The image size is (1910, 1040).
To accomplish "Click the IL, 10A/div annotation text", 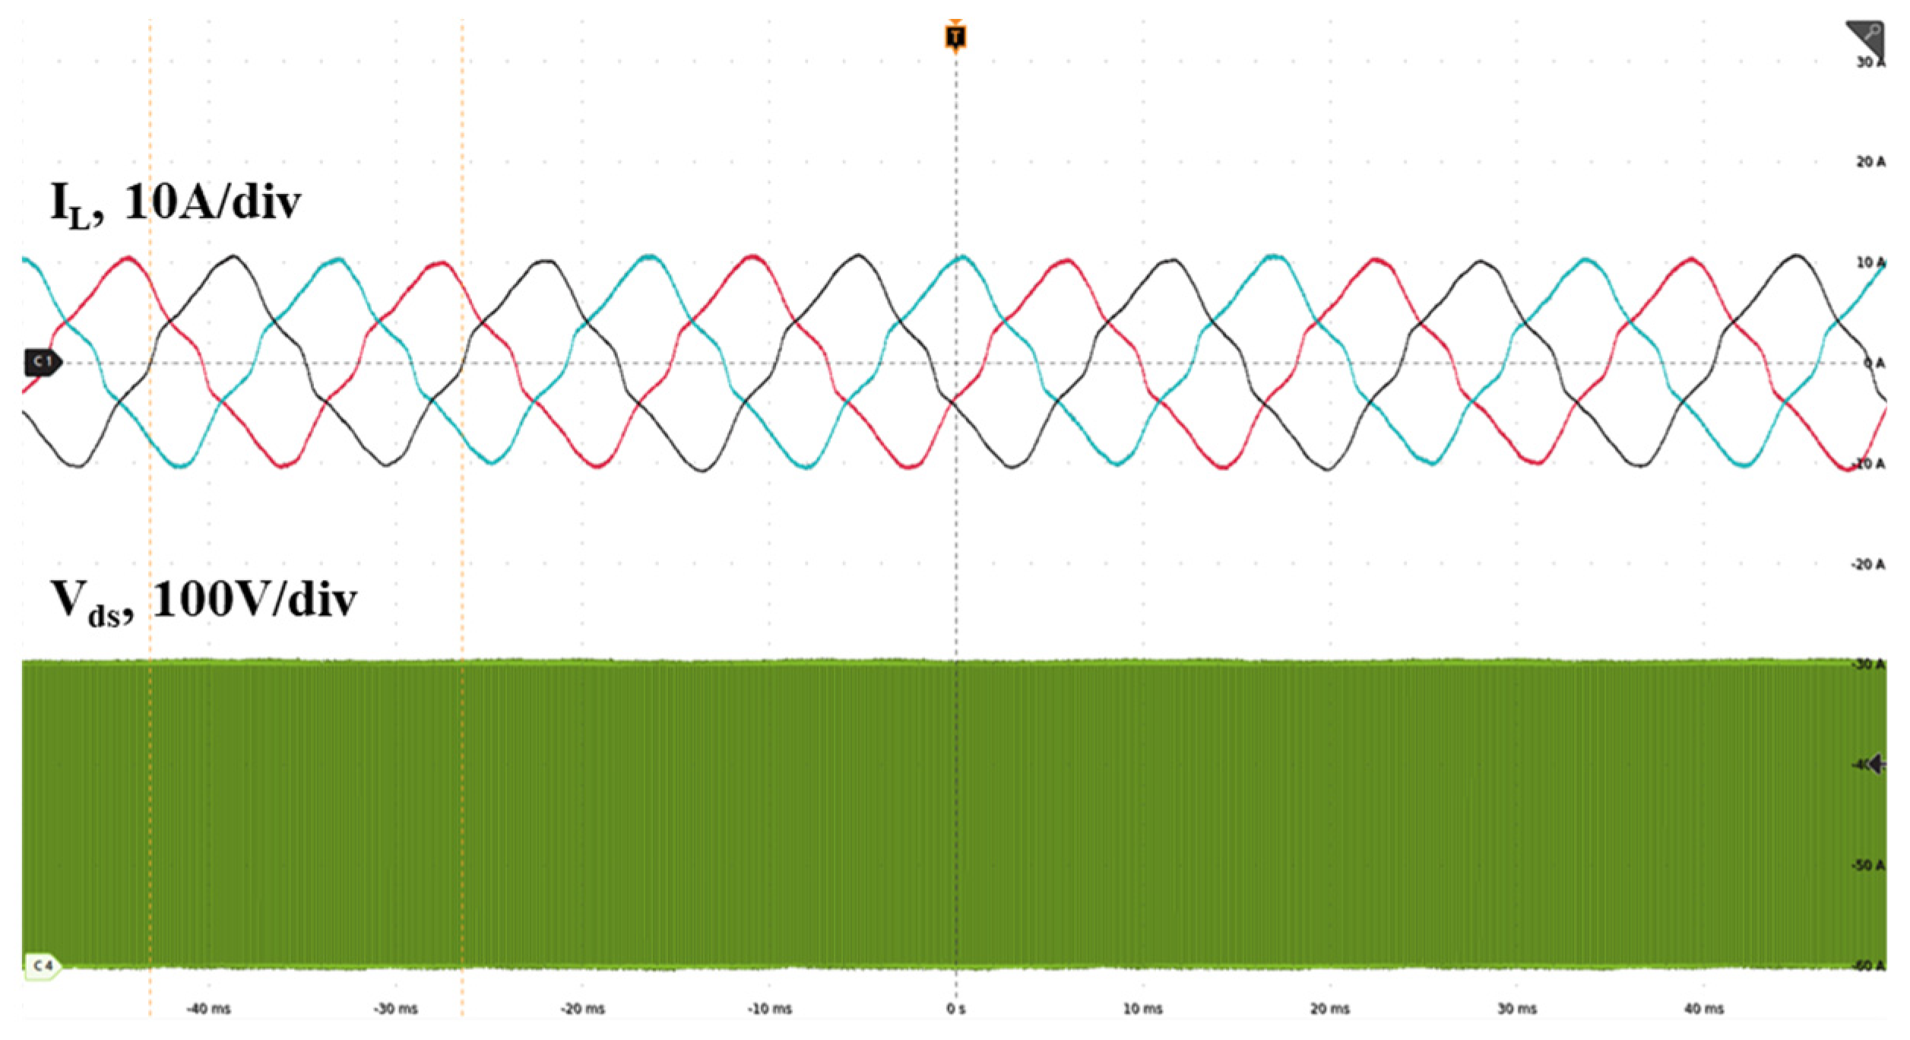I will 176,204.
